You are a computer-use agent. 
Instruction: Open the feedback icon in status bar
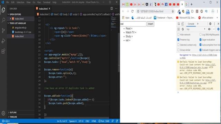click(113, 121)
